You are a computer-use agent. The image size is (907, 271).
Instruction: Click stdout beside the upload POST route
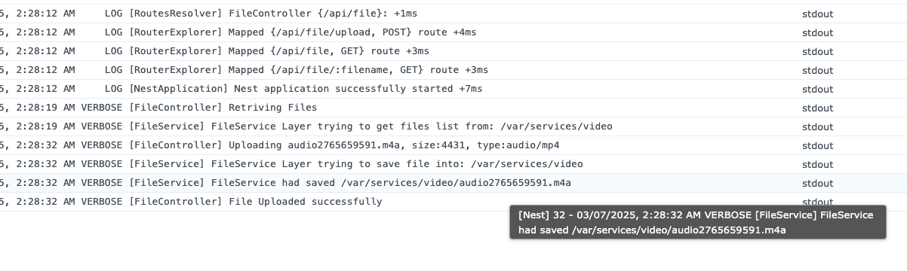pyautogui.click(x=817, y=32)
